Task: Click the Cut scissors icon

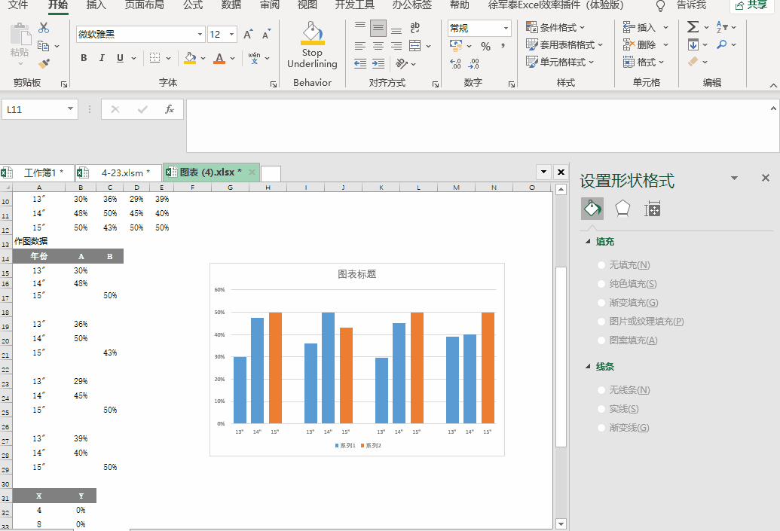Action: (x=44, y=27)
